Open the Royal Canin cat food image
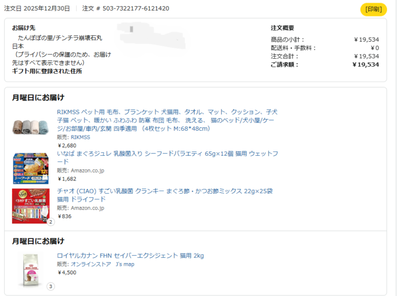 click(30, 270)
